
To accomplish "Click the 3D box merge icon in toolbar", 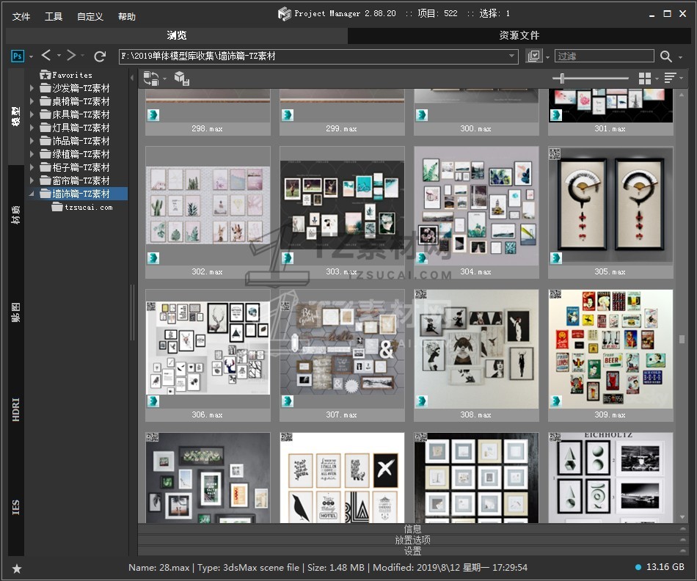I will tap(181, 78).
